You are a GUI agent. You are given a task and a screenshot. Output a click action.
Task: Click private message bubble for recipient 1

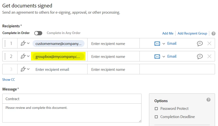pos(200,43)
